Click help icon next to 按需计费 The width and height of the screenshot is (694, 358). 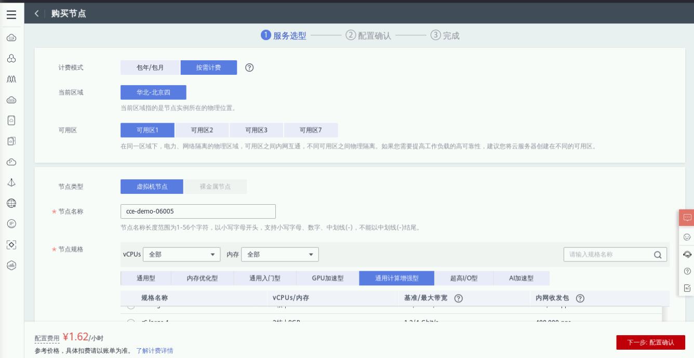[249, 68]
